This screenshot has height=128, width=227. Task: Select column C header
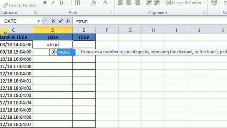coord(16,30)
